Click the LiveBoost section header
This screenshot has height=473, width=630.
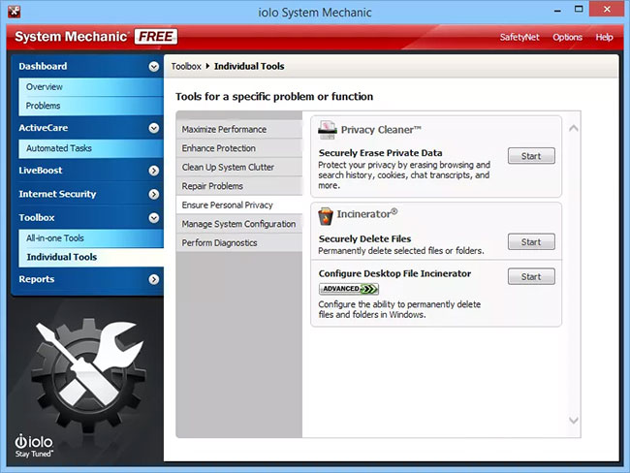coord(87,171)
